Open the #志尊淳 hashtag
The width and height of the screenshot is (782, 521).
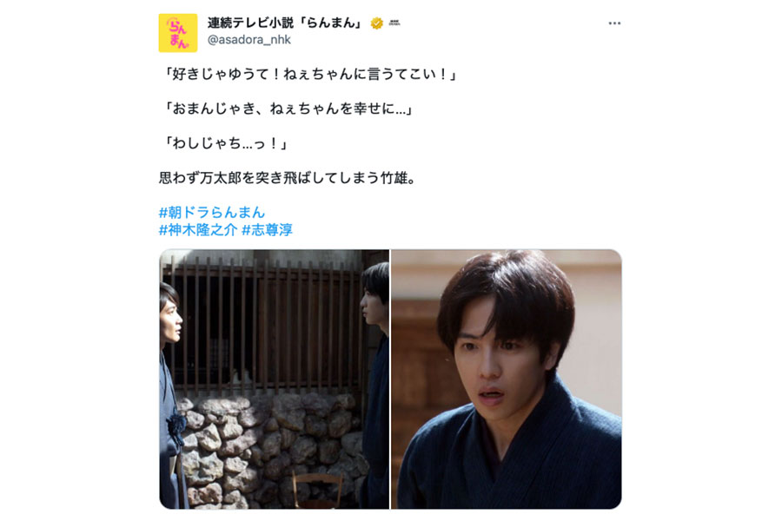click(268, 230)
